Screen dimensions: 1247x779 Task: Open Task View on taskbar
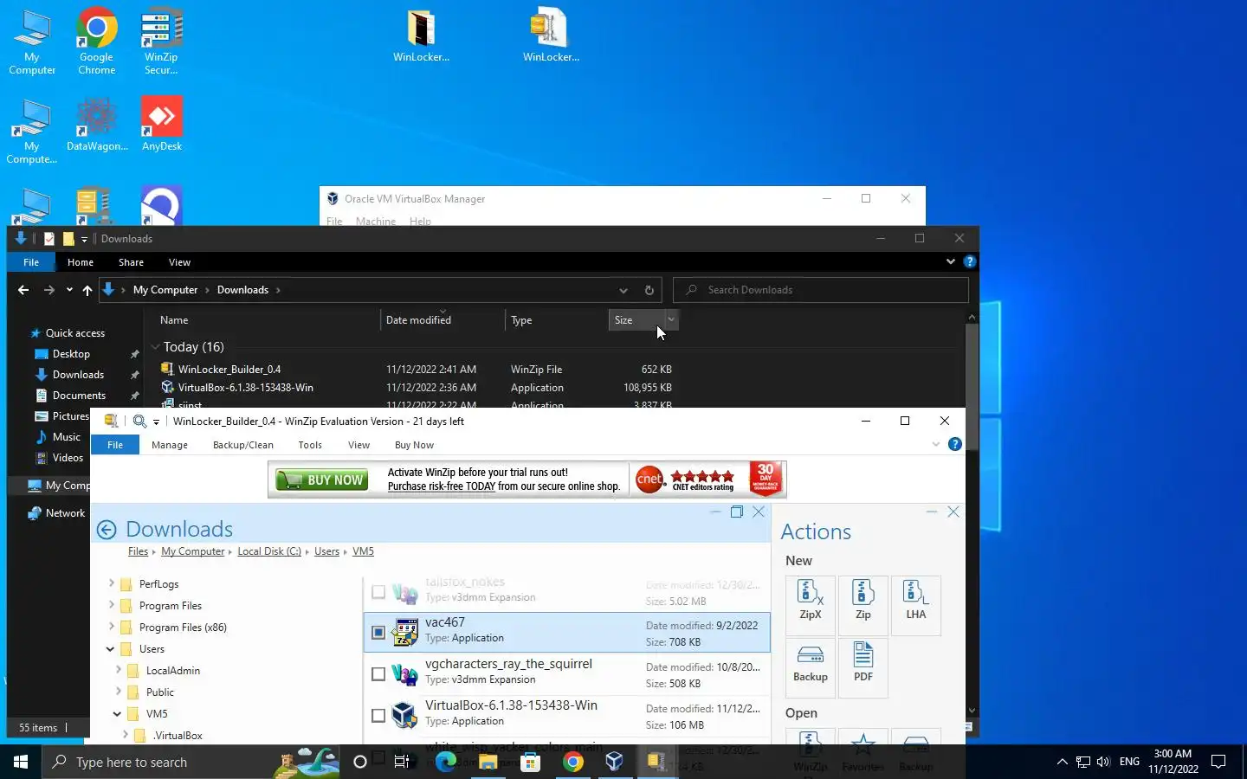pyautogui.click(x=402, y=762)
